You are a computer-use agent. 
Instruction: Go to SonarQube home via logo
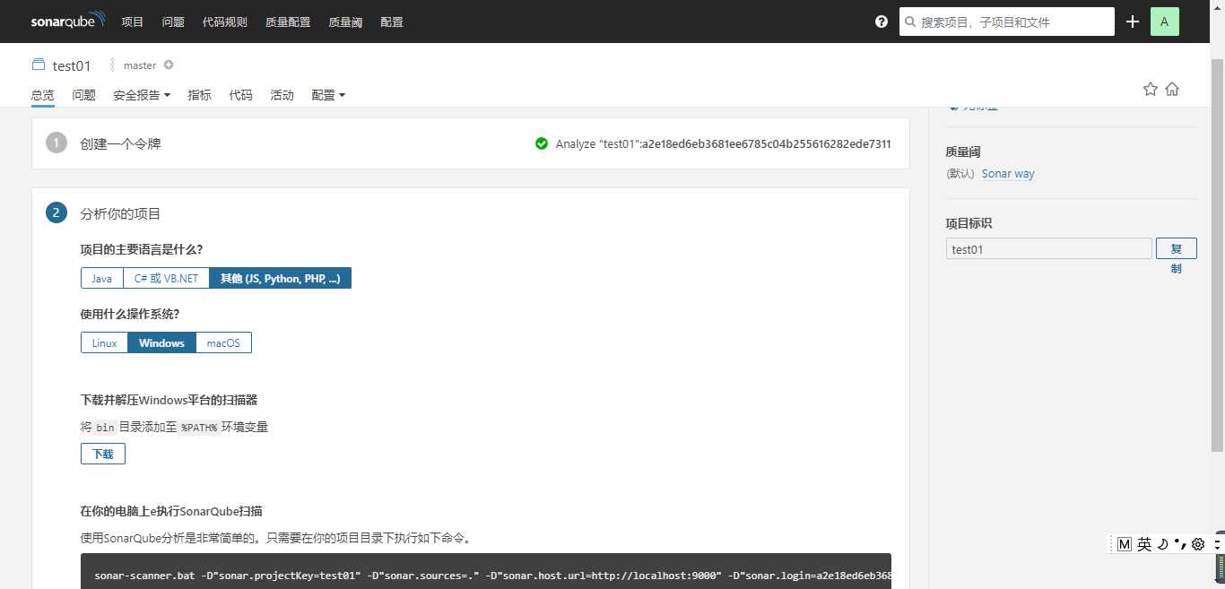point(68,21)
